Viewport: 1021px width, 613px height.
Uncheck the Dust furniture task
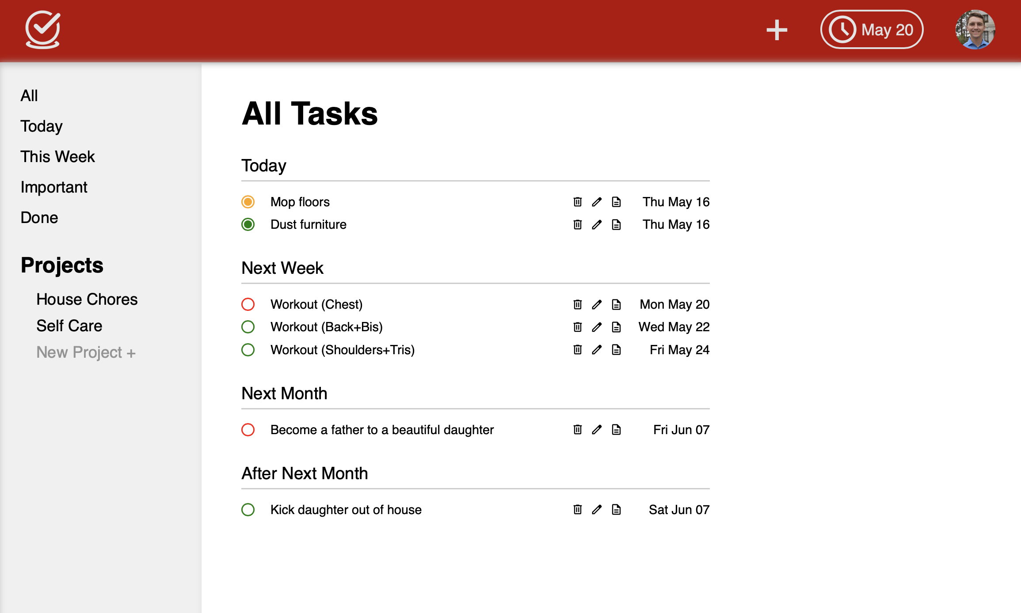248,225
